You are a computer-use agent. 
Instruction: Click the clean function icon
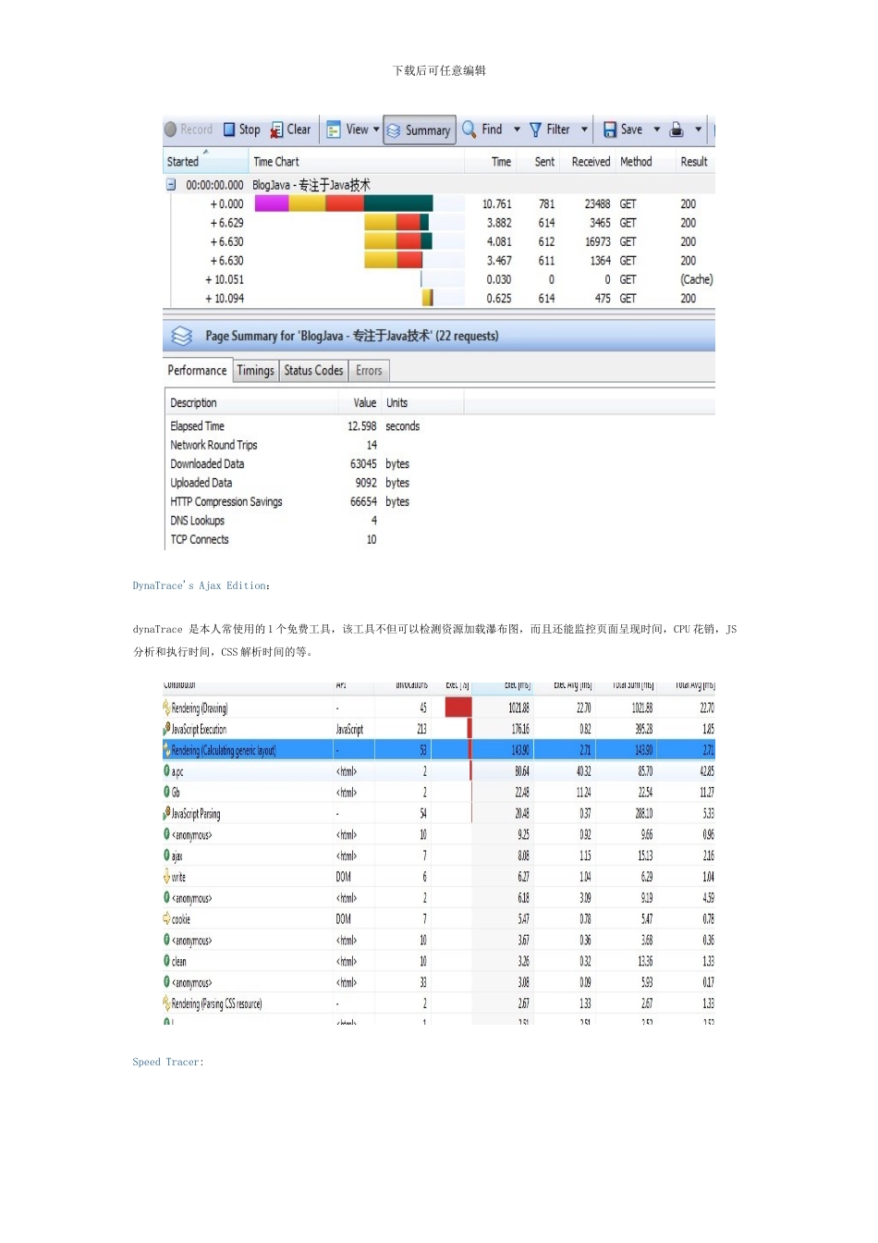coord(166,961)
